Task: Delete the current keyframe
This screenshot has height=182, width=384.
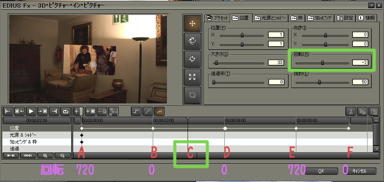Action: pos(102,111)
